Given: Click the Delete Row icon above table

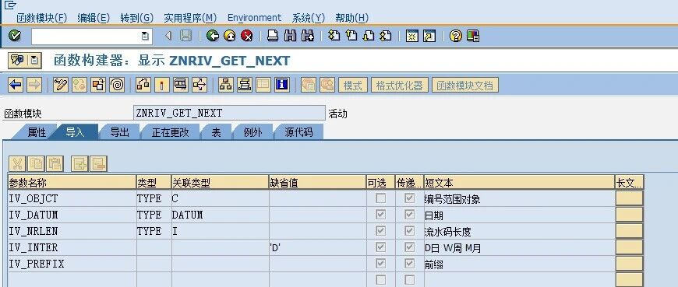Looking at the screenshot, I should pos(99,164).
